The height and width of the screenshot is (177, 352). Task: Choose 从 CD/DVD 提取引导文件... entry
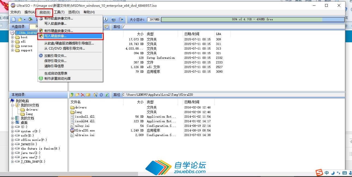(70, 49)
